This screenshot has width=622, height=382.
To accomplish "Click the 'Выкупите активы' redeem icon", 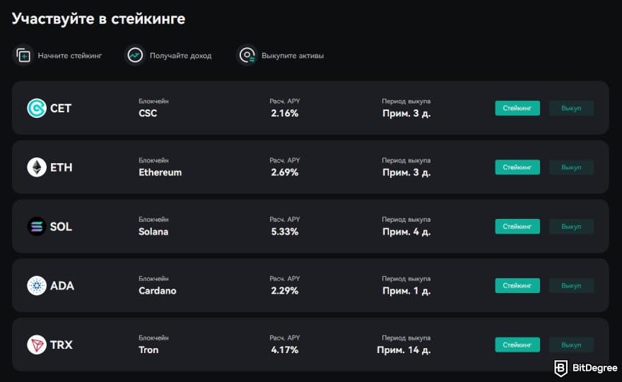I will 247,56.
